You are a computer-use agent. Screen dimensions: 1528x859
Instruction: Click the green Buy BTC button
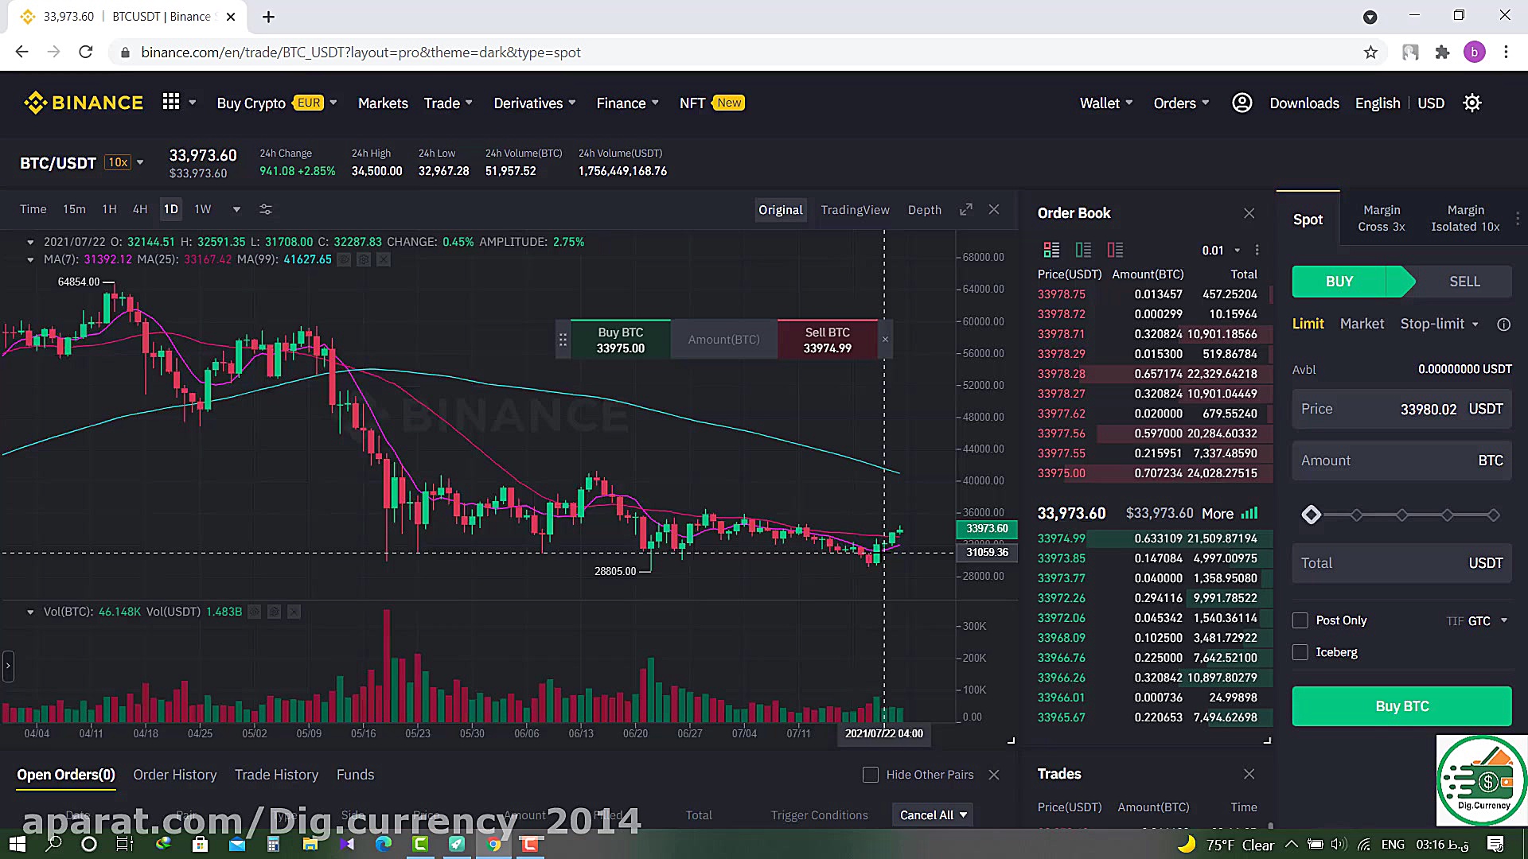pyautogui.click(x=1401, y=706)
